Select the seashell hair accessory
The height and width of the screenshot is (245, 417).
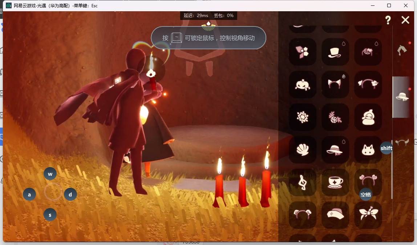coord(302,150)
